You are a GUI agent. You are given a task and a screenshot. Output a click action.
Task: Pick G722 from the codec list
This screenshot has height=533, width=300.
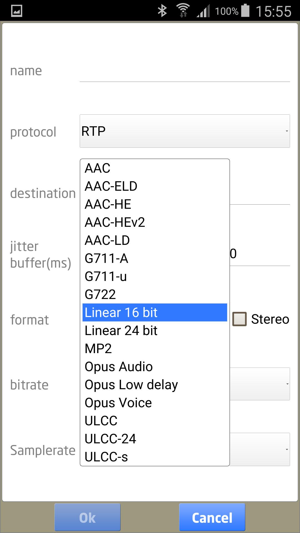click(x=100, y=294)
